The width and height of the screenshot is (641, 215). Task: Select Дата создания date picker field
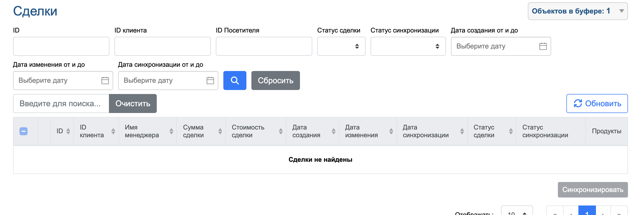(x=501, y=46)
